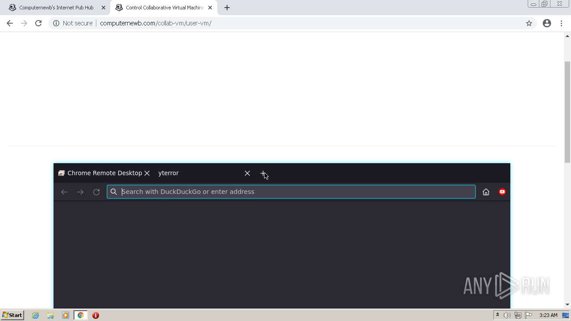Open media player from taskbar
Viewport: 571px width, 321px height.
tap(66, 315)
